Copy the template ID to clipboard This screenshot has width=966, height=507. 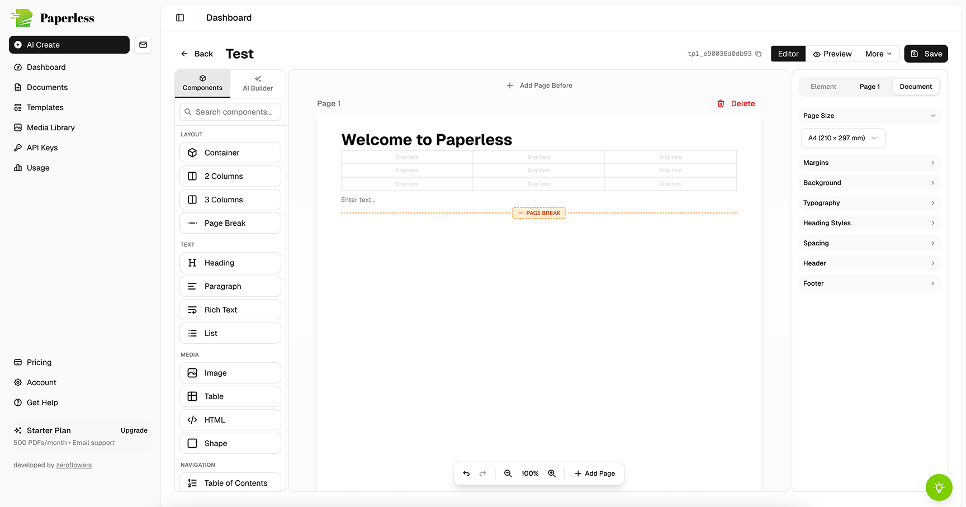pyautogui.click(x=759, y=54)
